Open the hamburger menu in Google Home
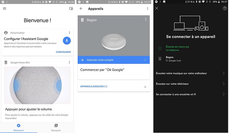Viewport: 229px width, 133px height. [x=4, y=8]
